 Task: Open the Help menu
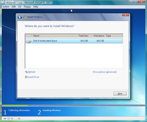(36, 7)
